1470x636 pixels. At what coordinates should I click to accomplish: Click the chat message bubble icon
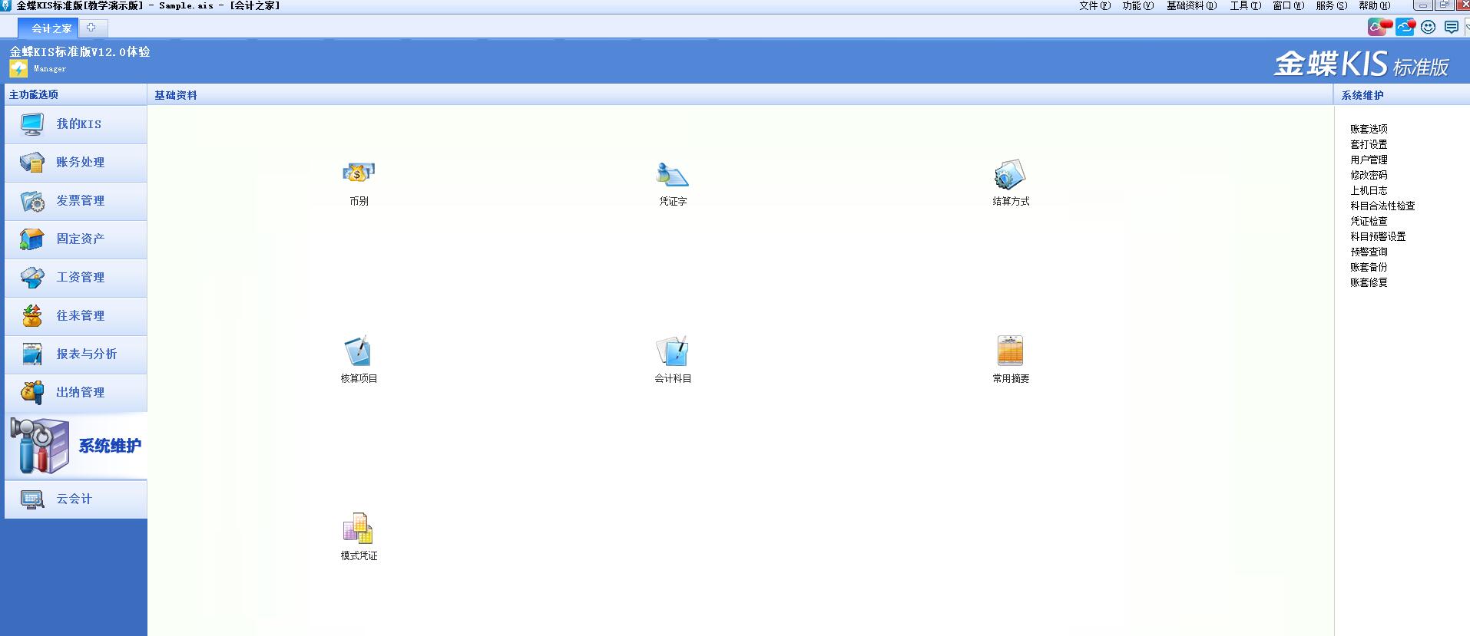[x=1451, y=28]
